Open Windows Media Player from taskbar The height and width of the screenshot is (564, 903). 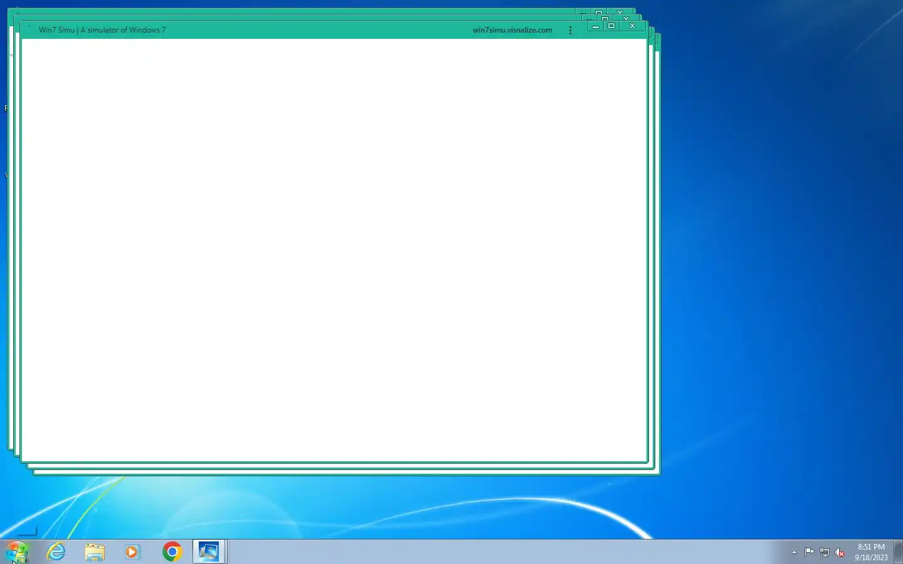tap(132, 551)
